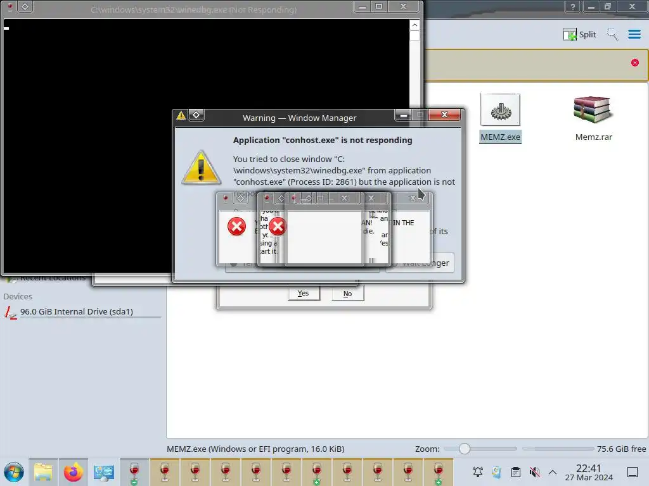This screenshot has height=486, width=649.
Task: Minimize the winedbg.exe window
Action: click(362, 6)
